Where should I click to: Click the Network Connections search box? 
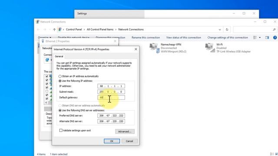255,29
